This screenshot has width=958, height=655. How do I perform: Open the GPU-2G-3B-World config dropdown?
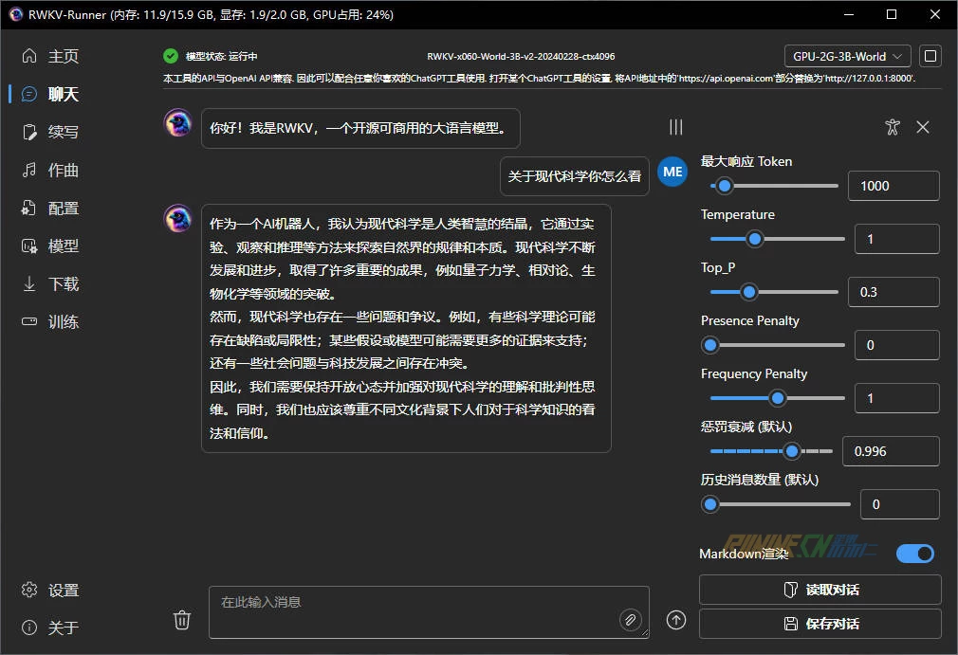click(847, 56)
